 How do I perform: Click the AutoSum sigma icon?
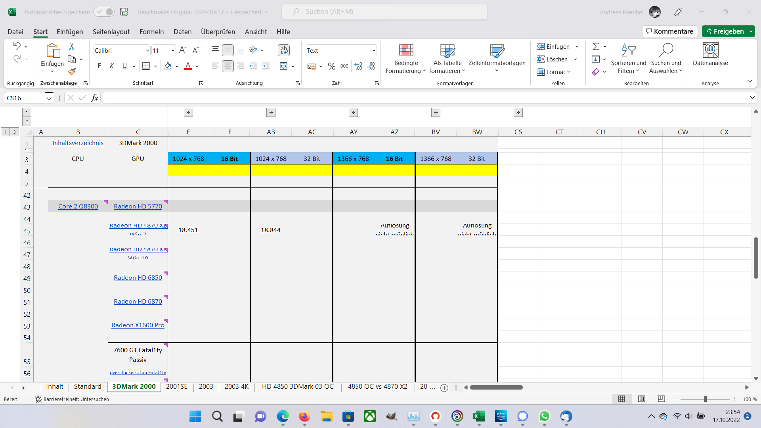(x=595, y=47)
